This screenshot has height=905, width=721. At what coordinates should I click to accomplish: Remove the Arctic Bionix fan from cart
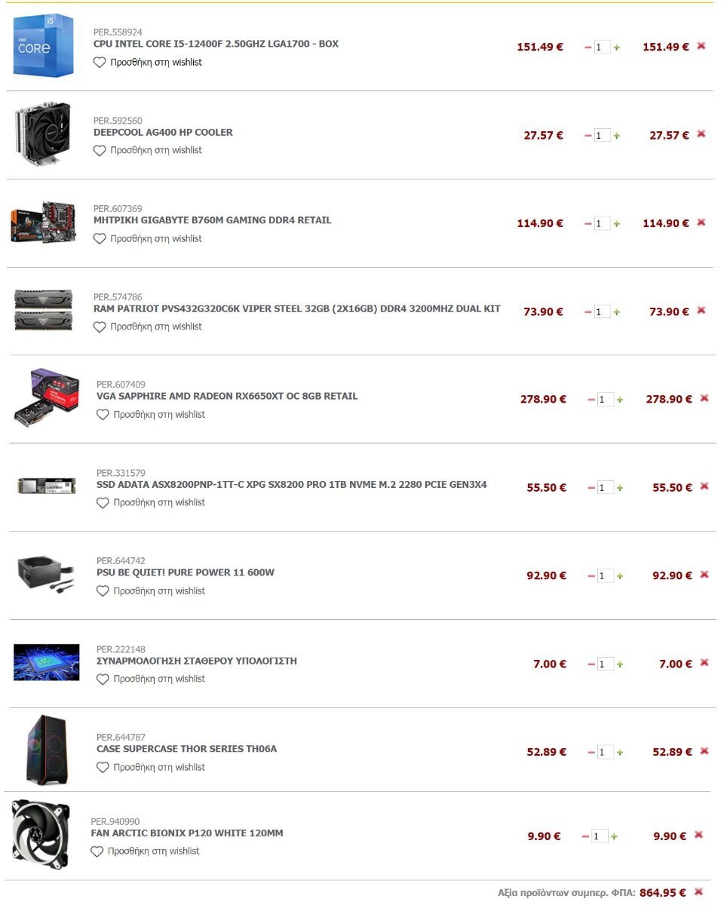698,835
